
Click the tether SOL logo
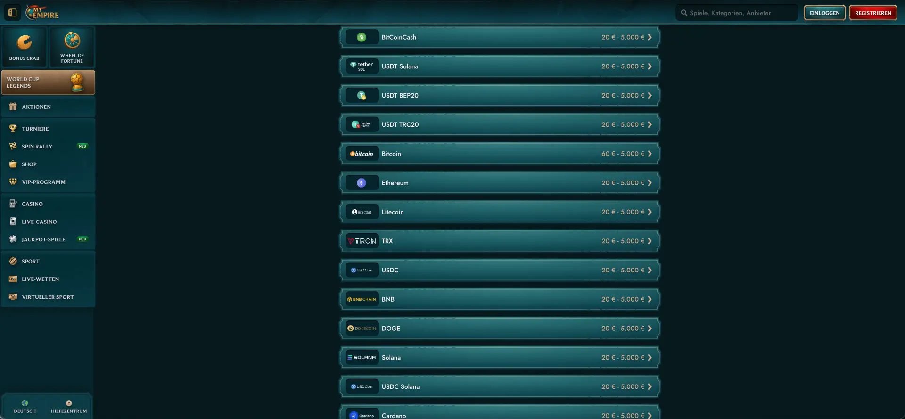[362, 66]
